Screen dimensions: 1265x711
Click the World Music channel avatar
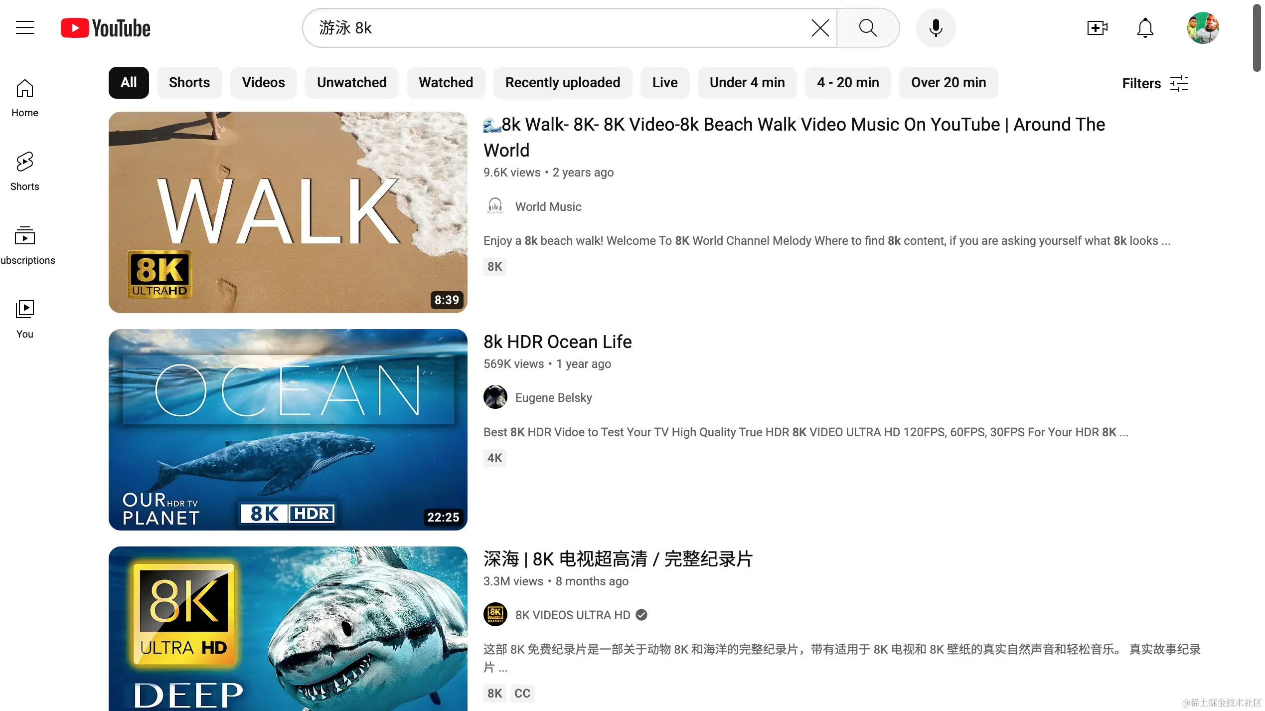[x=495, y=206]
